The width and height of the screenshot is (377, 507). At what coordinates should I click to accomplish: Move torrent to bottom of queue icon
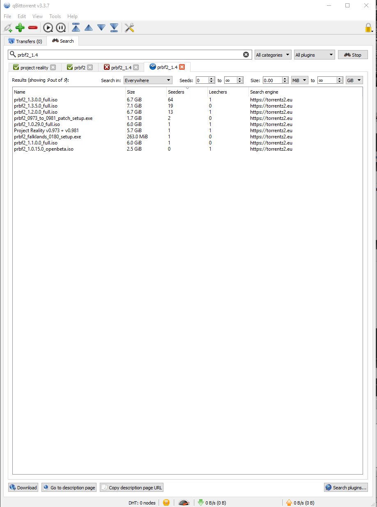pos(114,28)
